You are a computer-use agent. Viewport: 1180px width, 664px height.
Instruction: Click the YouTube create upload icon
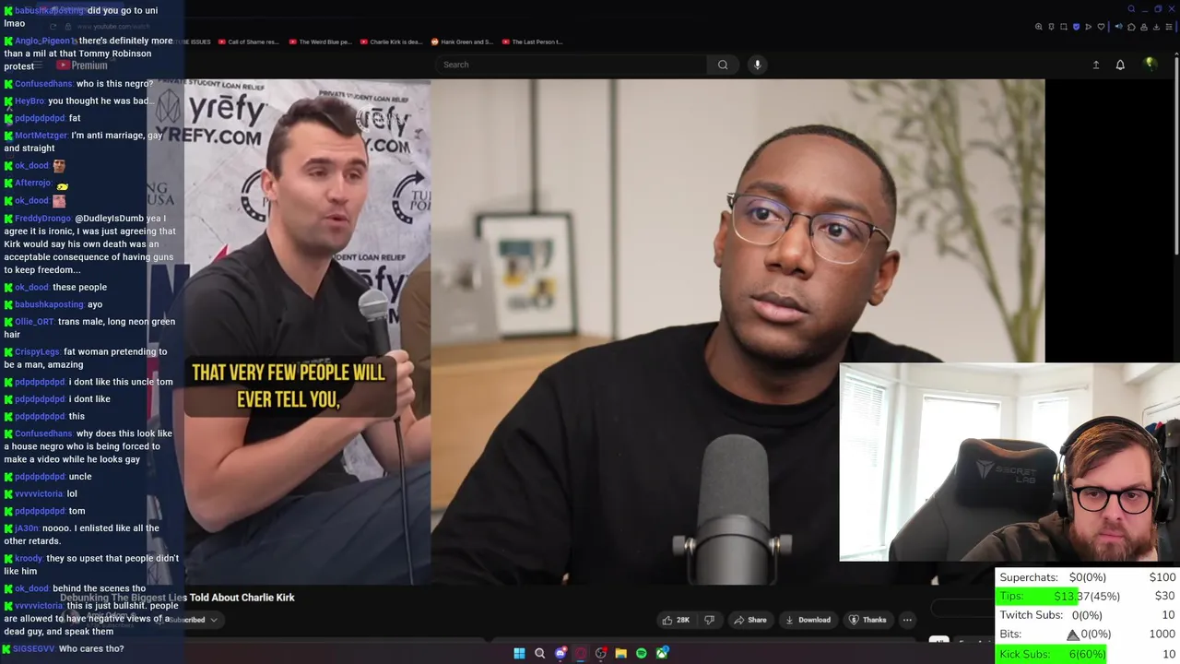[1096, 65]
